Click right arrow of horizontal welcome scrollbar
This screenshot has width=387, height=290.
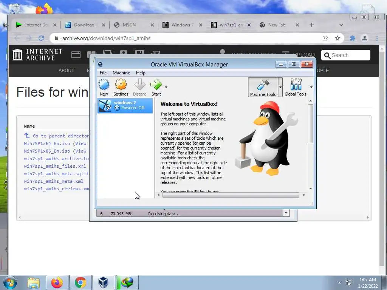click(x=304, y=195)
